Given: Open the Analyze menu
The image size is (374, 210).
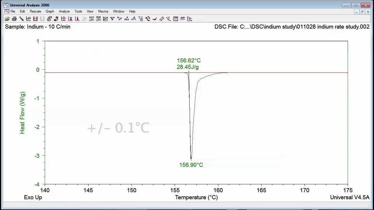Looking at the screenshot, I should 64,11.
